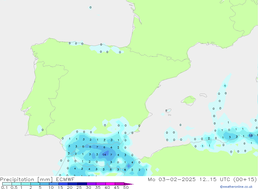The height and width of the screenshot is (189, 258).
Task: Select the legend scale label "25"
Action: click(x=79, y=187)
